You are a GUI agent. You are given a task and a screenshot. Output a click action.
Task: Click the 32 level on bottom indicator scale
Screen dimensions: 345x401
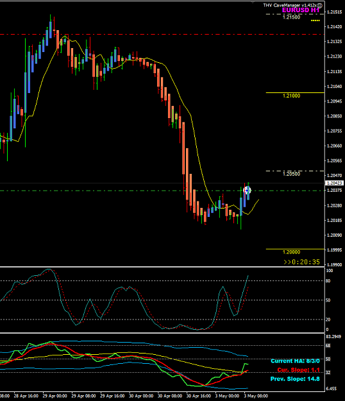[x=328, y=373]
